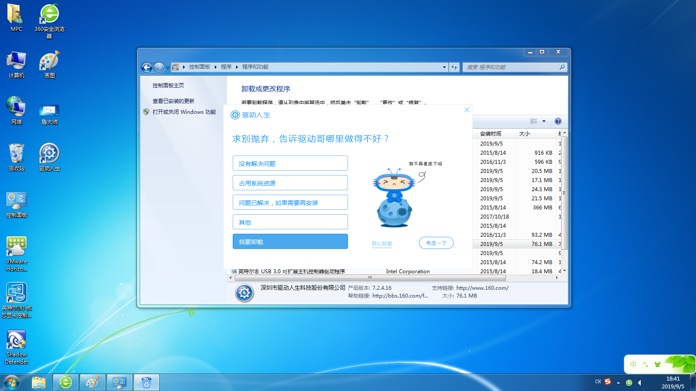This screenshot has width=696, height=391.
Task: Click the CH language indicator
Action: (x=598, y=382)
